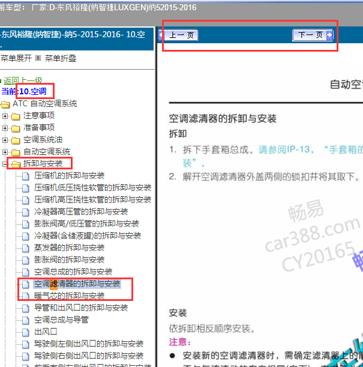Click 菜单折叠 to collapse the menu
Viewport: 363px width, 367px height.
(61, 58)
